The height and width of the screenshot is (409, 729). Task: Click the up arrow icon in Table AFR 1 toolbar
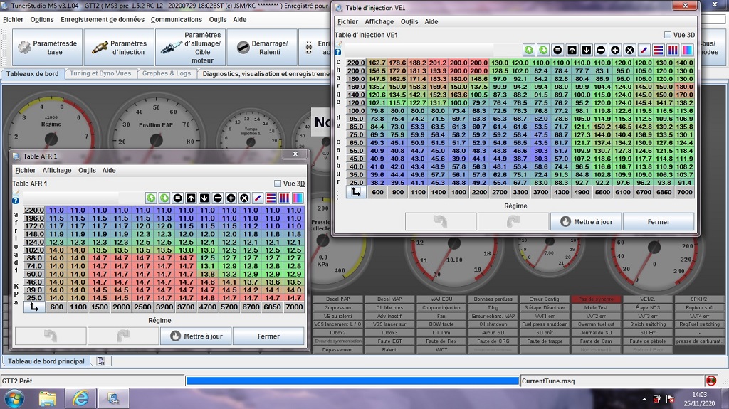tap(191, 198)
